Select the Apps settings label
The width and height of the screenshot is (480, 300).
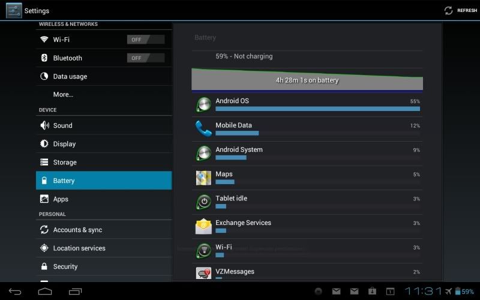tap(61, 199)
